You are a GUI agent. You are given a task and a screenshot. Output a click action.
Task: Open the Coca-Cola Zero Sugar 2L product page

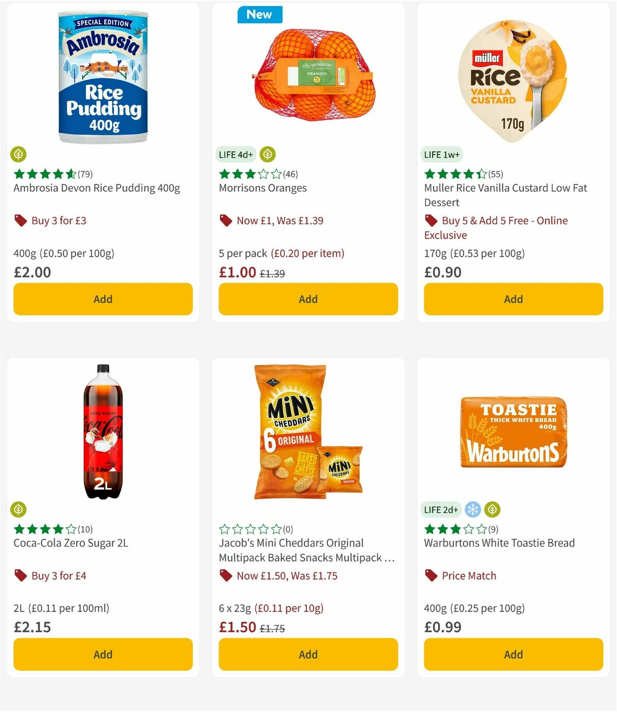click(71, 542)
